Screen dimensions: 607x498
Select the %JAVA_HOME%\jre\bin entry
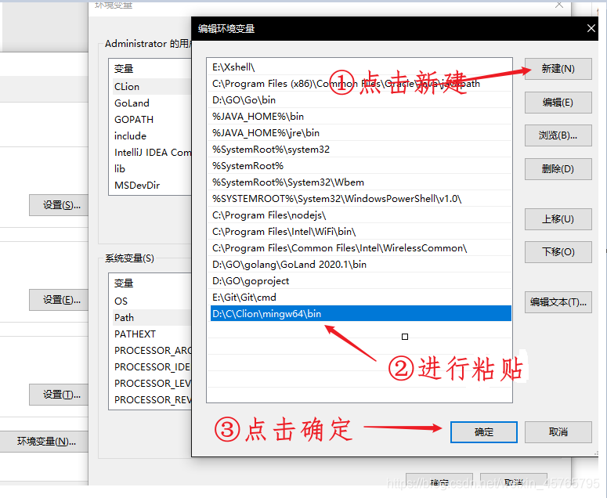(360, 133)
